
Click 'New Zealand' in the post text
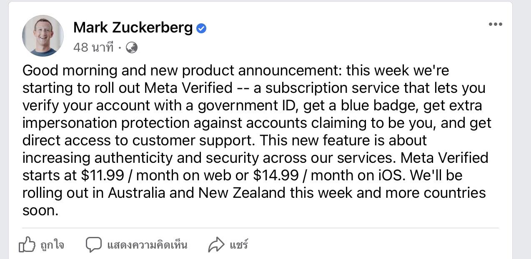pyautogui.click(x=242, y=193)
